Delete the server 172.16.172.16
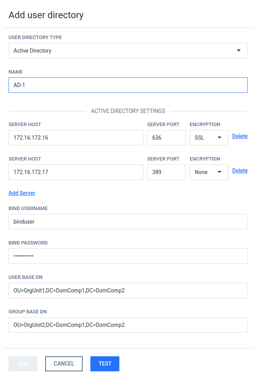This screenshot has height=376, width=260. (x=240, y=136)
